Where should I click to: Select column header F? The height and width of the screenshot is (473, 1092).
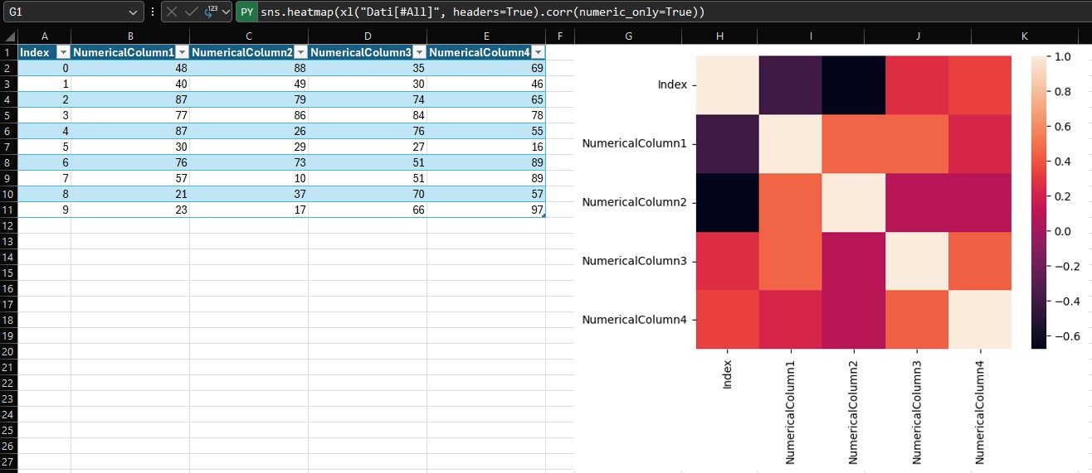tap(560, 36)
